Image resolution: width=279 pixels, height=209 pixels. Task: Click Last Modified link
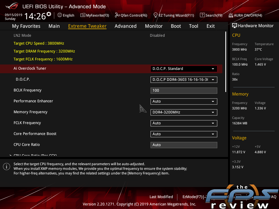point(161,197)
